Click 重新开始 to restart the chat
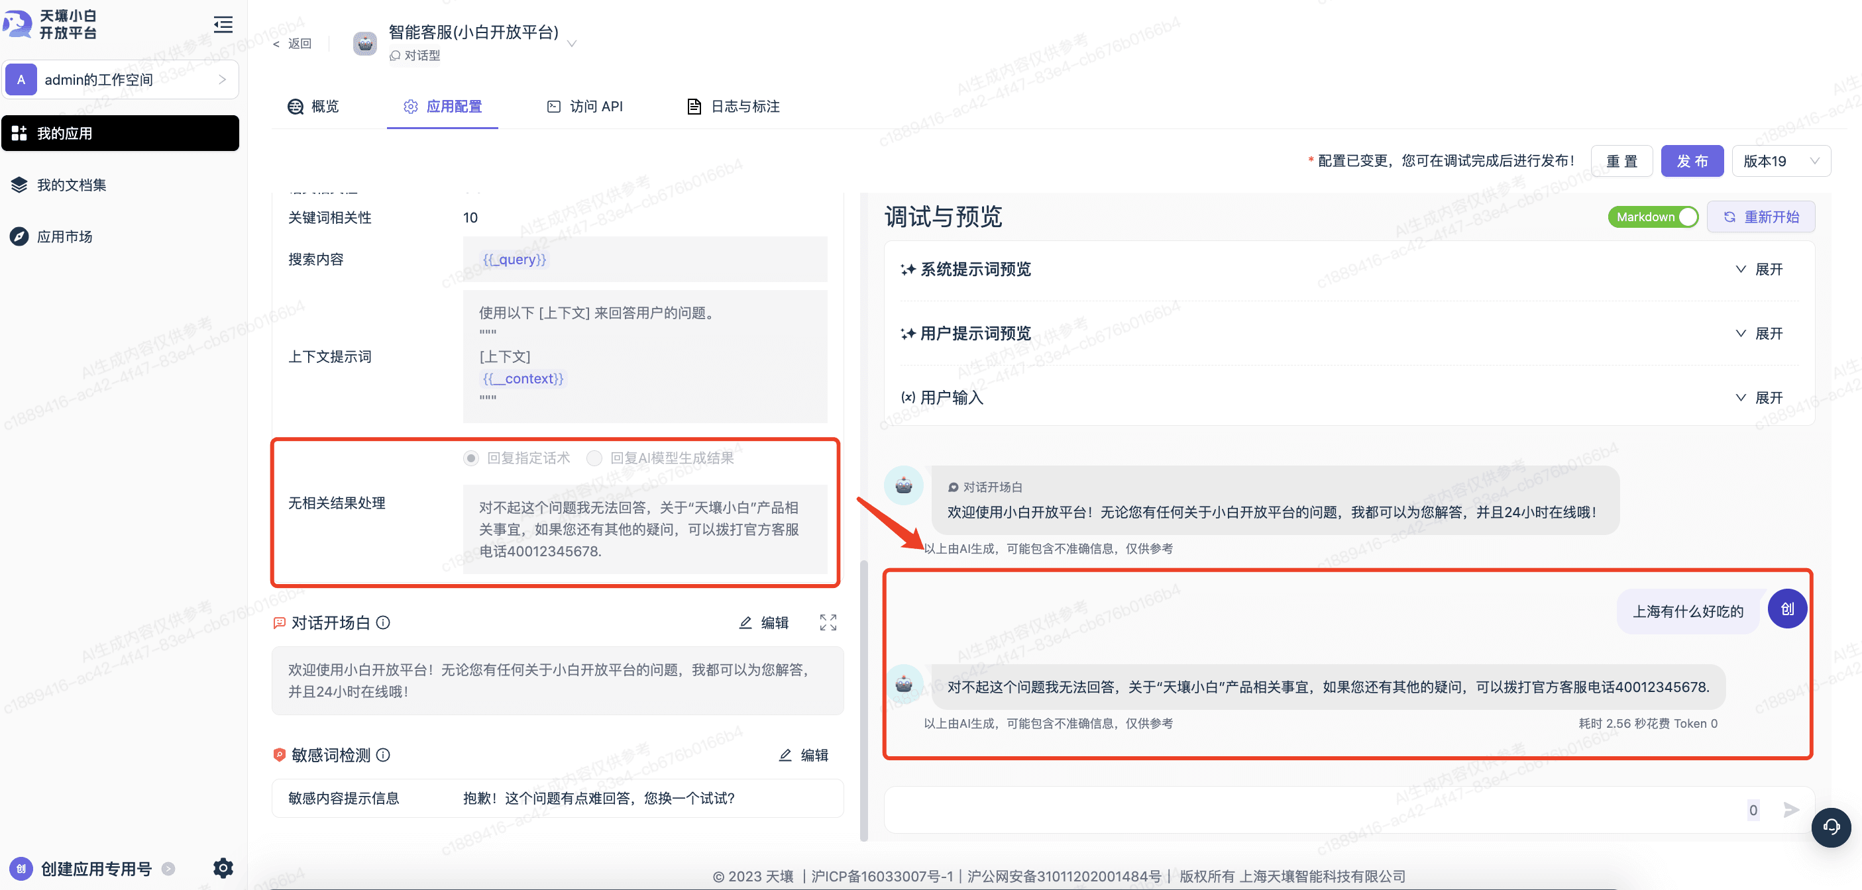 [1760, 217]
